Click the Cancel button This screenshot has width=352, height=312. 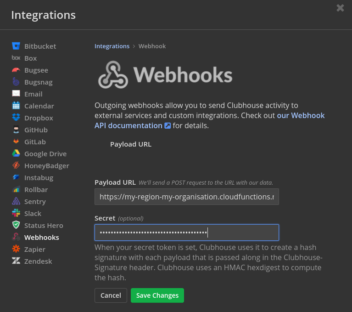tap(111, 295)
